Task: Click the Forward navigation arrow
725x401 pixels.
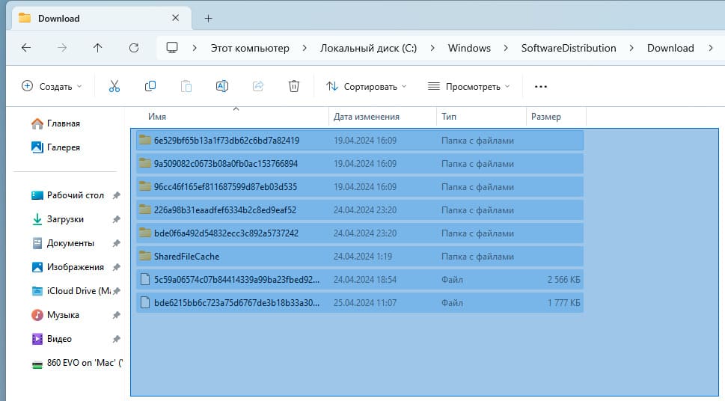Action: tap(62, 48)
